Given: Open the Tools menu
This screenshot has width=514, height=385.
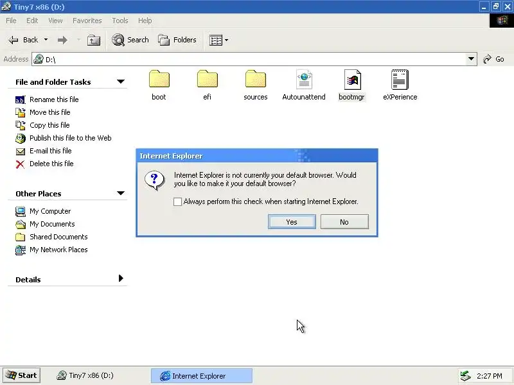Looking at the screenshot, I should [120, 21].
